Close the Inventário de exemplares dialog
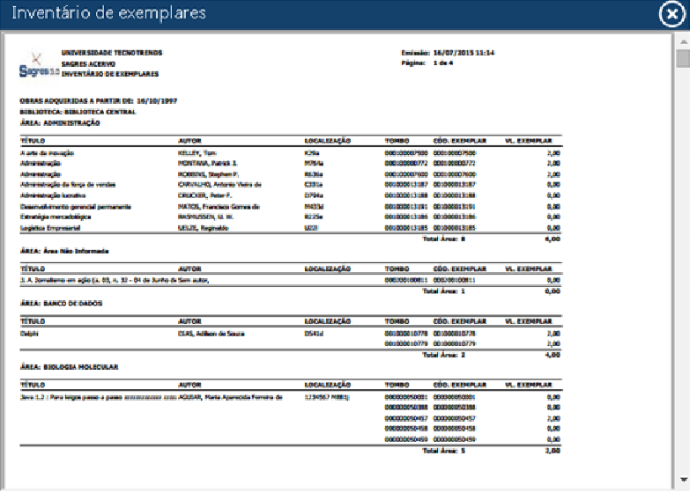This screenshot has height=493, width=690. (672, 14)
